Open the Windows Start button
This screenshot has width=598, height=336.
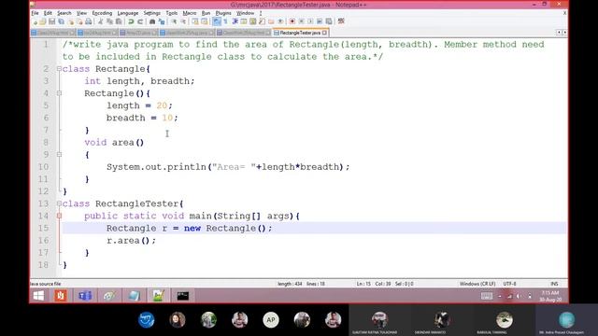click(x=38, y=296)
